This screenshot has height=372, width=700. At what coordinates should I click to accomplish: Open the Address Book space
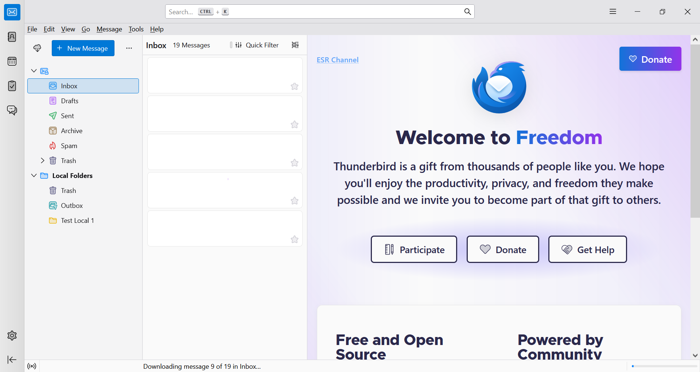(12, 37)
